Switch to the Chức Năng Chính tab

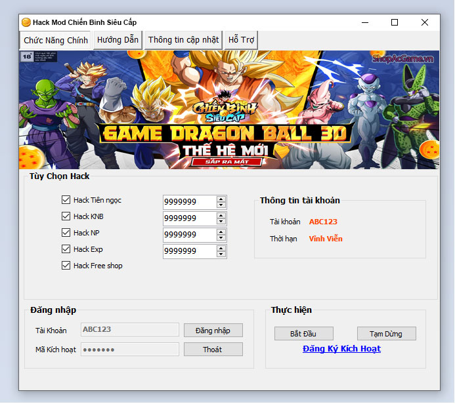coord(56,40)
